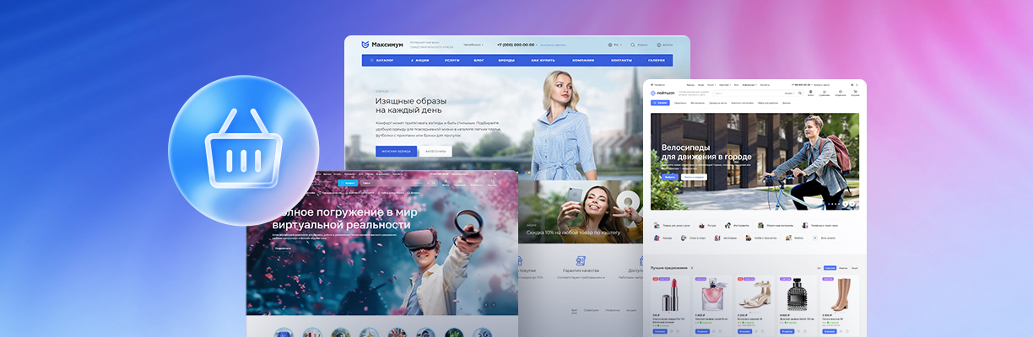
Task: Click the Максимум shield logo
Action: point(365,45)
